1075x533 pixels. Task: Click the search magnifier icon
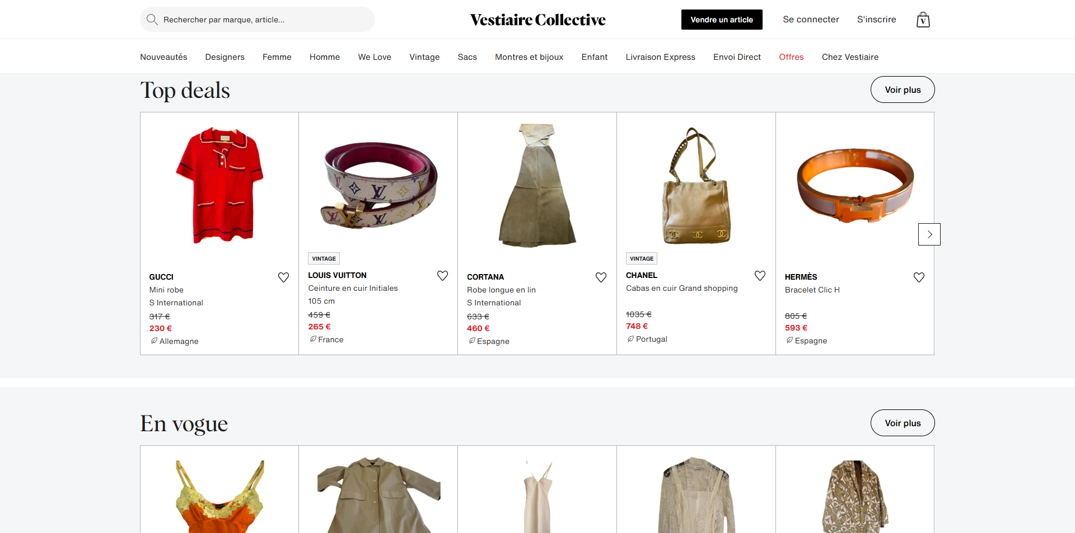[x=152, y=20]
